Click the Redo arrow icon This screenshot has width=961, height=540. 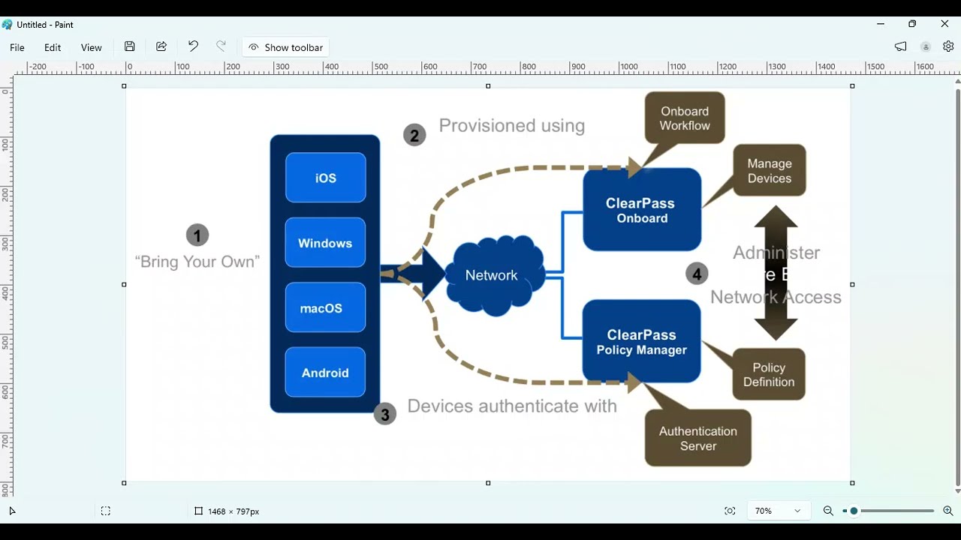(x=221, y=46)
